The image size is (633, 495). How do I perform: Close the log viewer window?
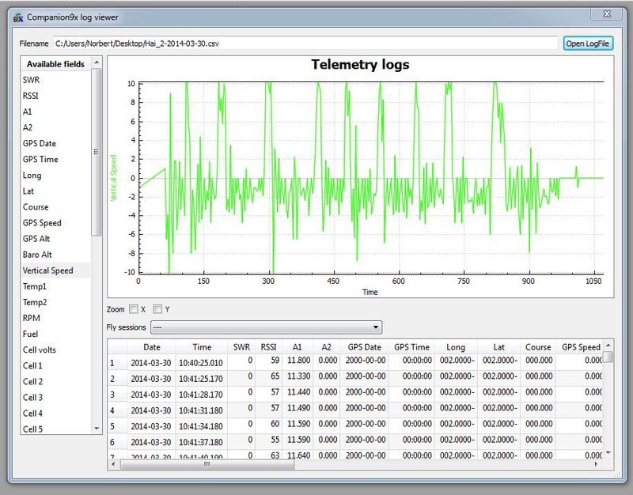pos(607,13)
